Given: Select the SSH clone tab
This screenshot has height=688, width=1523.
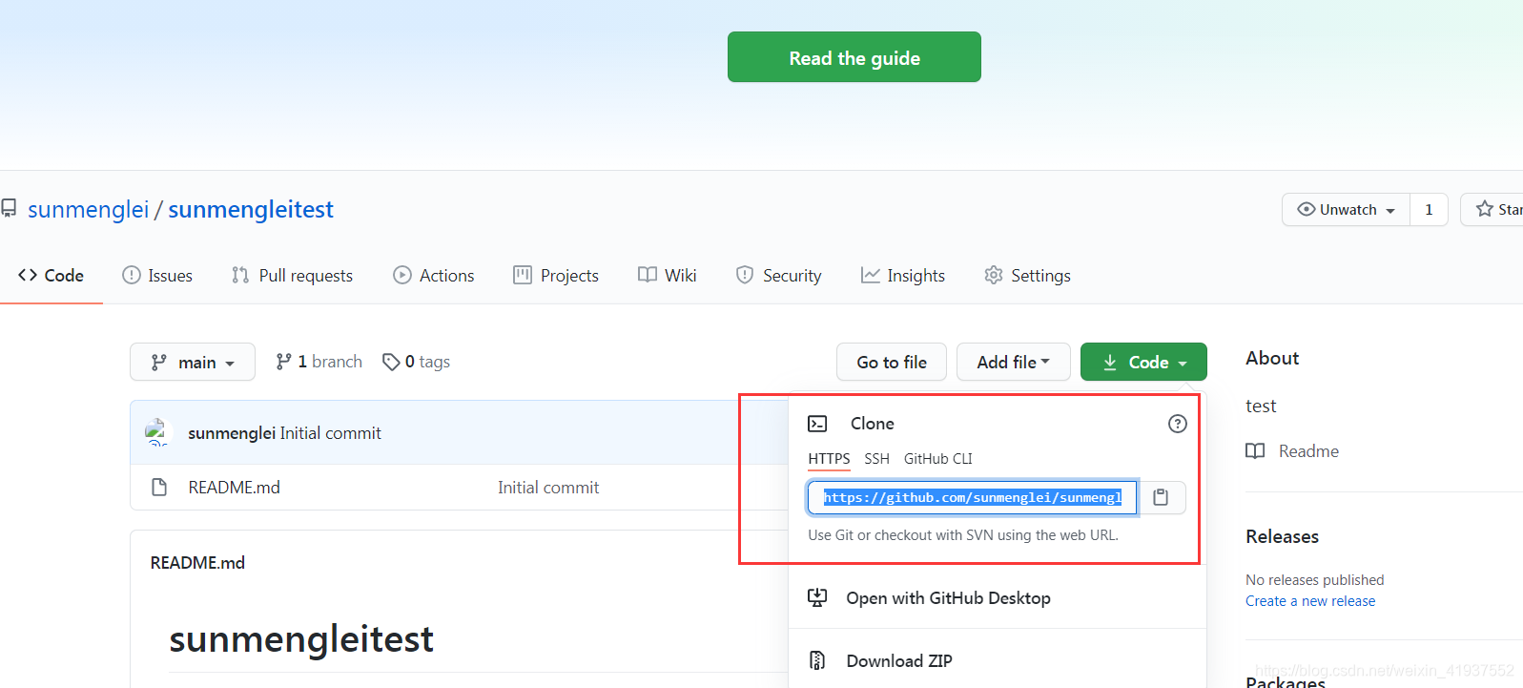Looking at the screenshot, I should point(876,459).
